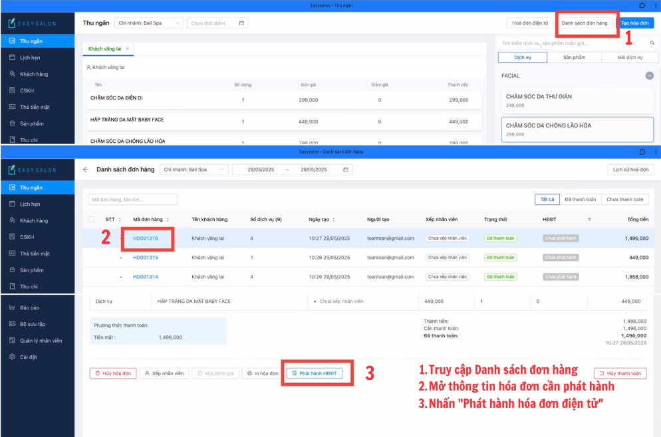The width and height of the screenshot is (661, 437).
Task: Open the Báo cáo sidebar icon
Action: click(13, 307)
